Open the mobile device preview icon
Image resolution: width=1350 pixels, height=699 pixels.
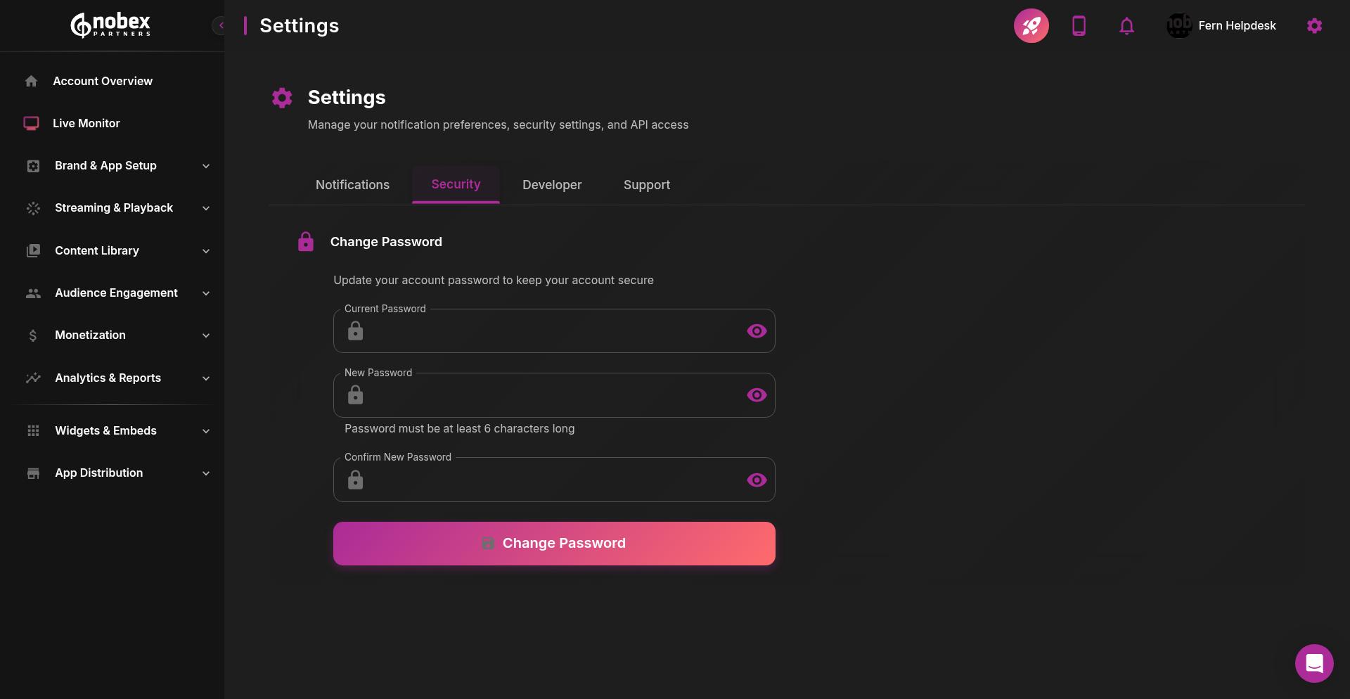pyautogui.click(x=1079, y=25)
